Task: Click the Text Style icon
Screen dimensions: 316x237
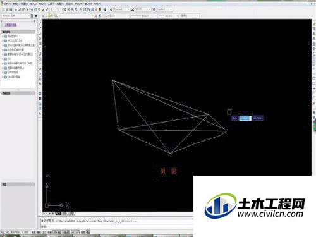Action: pos(111,9)
